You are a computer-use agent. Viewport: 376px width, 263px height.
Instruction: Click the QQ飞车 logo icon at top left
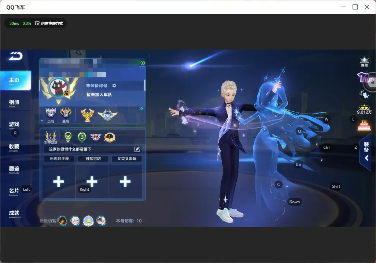point(16,56)
